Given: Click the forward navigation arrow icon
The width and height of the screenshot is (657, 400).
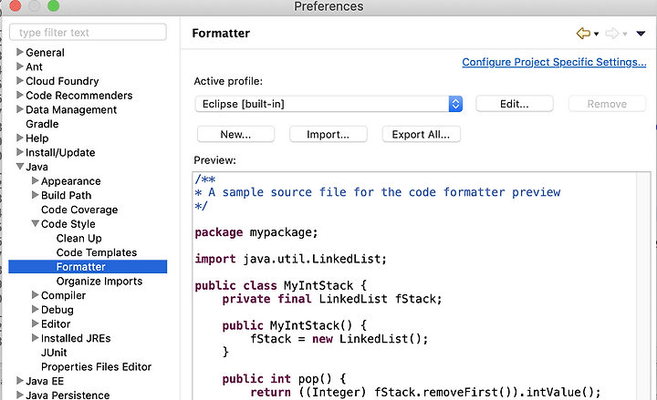Looking at the screenshot, I should (612, 33).
